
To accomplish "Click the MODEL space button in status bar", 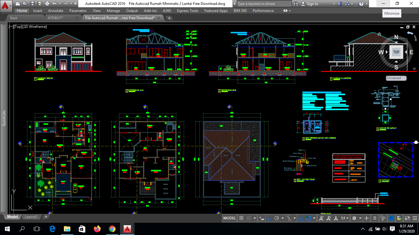I will coord(230,218).
